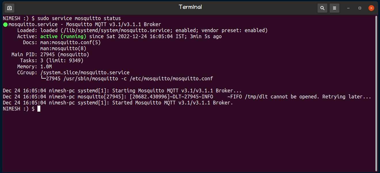Click the green service status dot
The height and width of the screenshot is (173, 380).
5,25
